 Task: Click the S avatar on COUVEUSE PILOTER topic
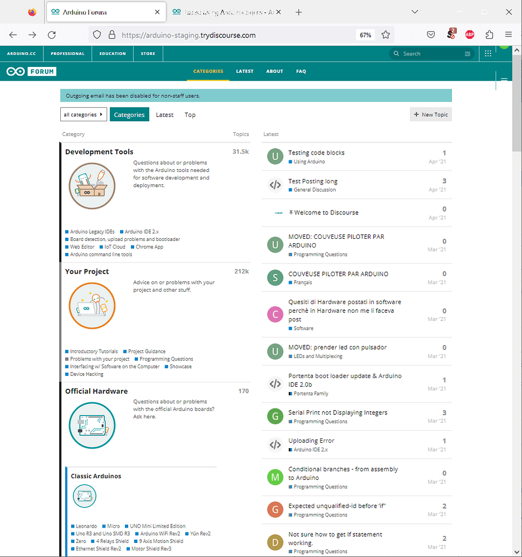tap(275, 278)
